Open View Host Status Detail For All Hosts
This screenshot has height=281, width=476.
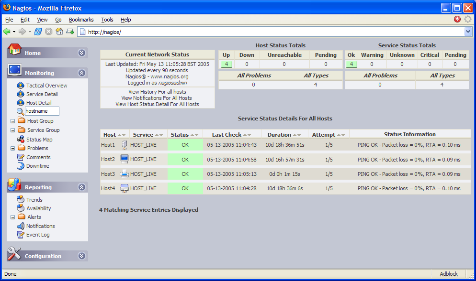[157, 104]
